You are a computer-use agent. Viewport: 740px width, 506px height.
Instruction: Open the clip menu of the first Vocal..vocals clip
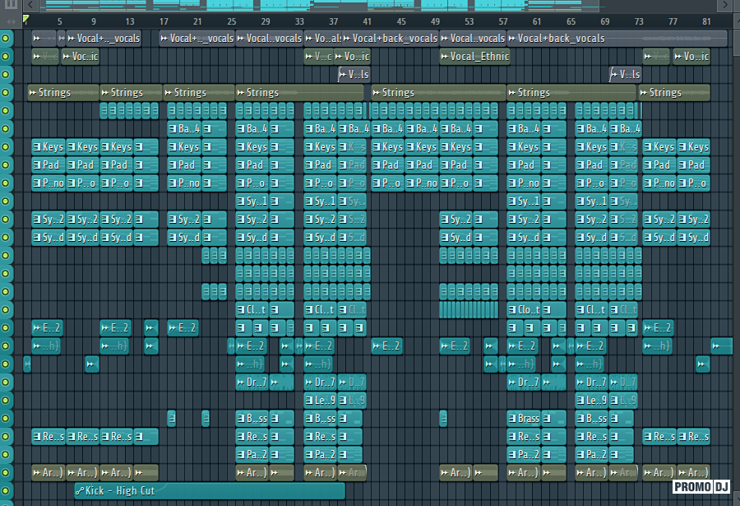241,39
